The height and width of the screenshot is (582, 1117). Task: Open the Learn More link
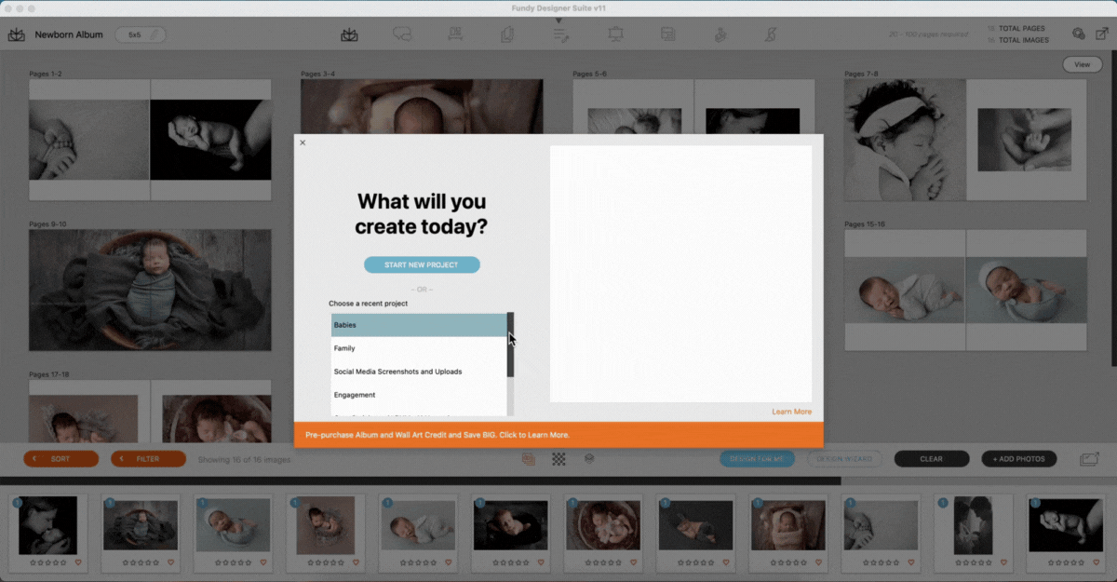tap(791, 412)
